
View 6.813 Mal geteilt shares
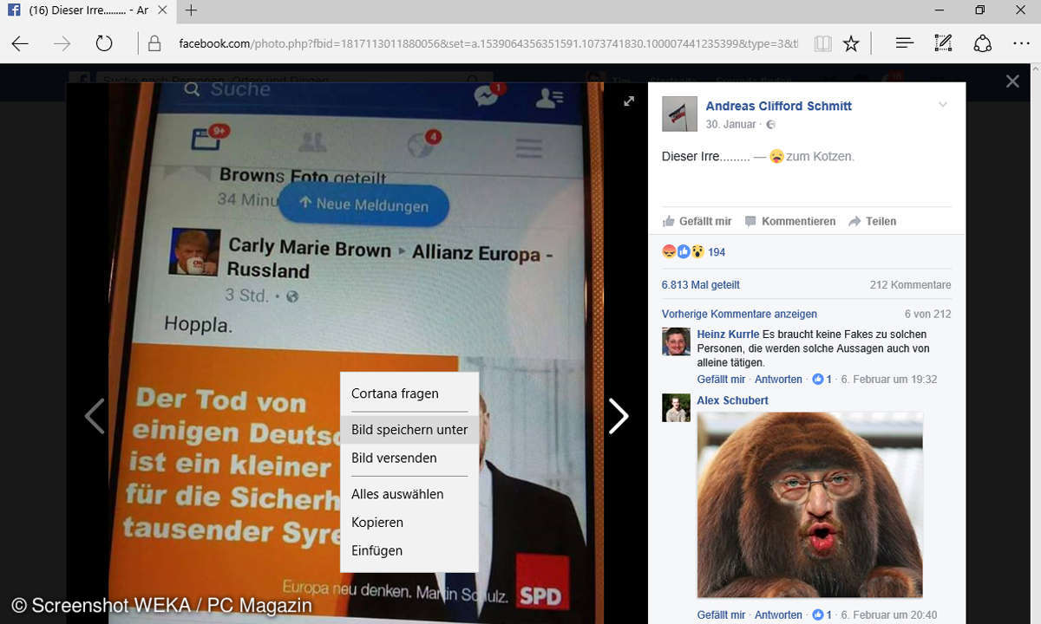point(700,284)
